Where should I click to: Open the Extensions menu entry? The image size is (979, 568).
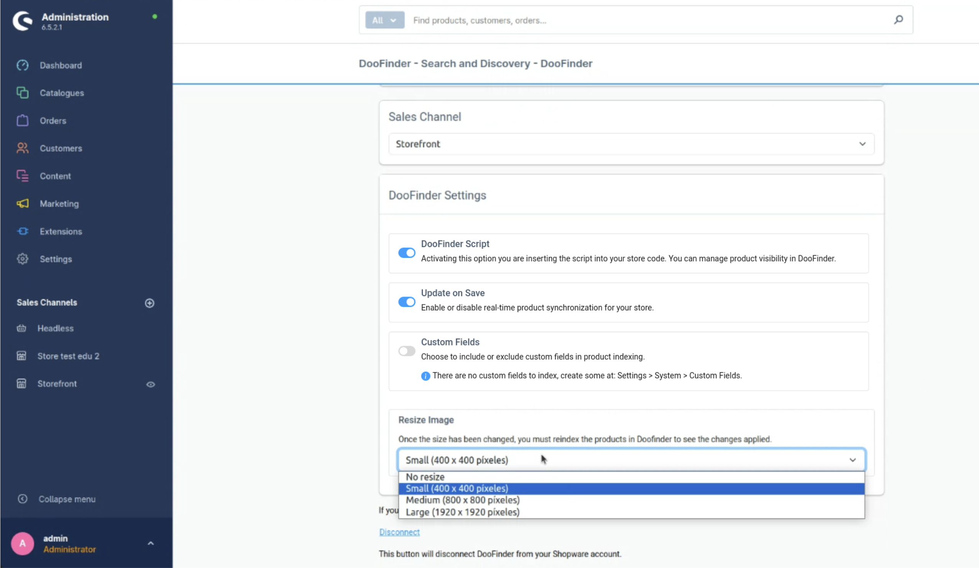61,231
